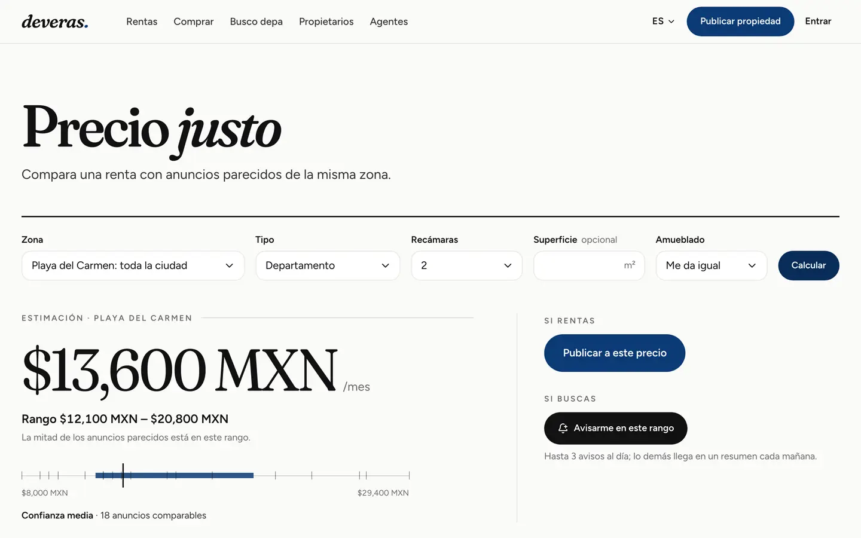Click the bell icon in Avisarme button

[x=563, y=428]
